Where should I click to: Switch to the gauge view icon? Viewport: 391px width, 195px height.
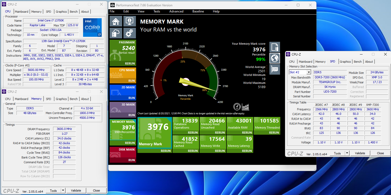(x=237, y=107)
